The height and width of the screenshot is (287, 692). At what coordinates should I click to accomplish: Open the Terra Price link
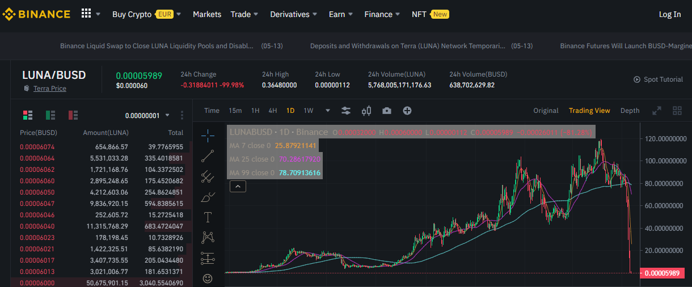(50, 88)
